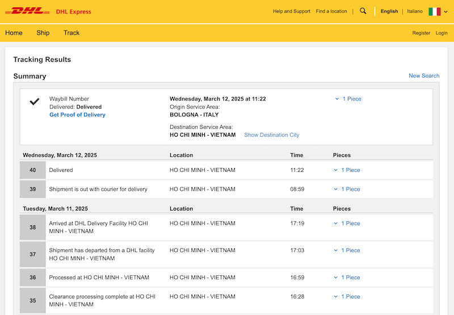Screen dimensions: 454x315
Task: Open the Track menu
Action: point(72,33)
